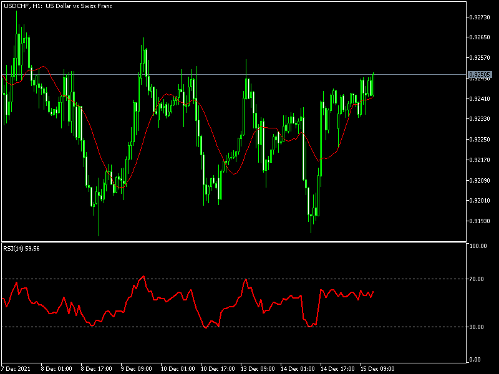
Task: Click the 8 Dec 01:00 time label
Action: point(57,369)
